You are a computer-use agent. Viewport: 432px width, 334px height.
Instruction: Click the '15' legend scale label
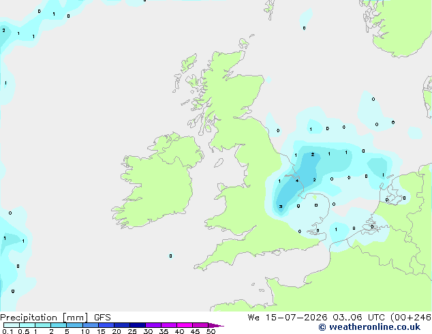click(x=101, y=331)
